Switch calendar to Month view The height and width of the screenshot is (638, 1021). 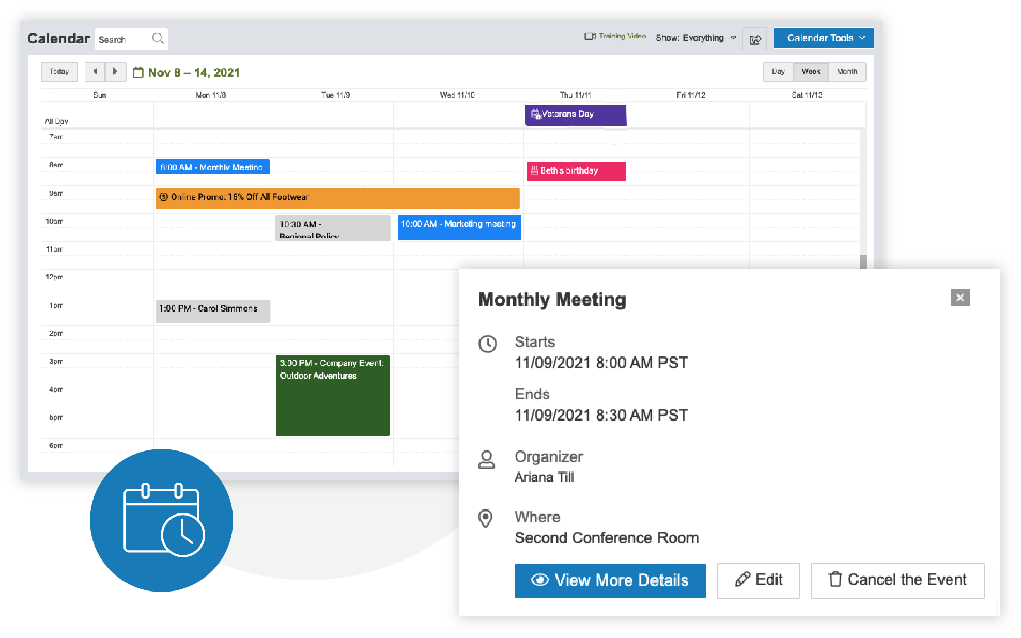(x=847, y=71)
